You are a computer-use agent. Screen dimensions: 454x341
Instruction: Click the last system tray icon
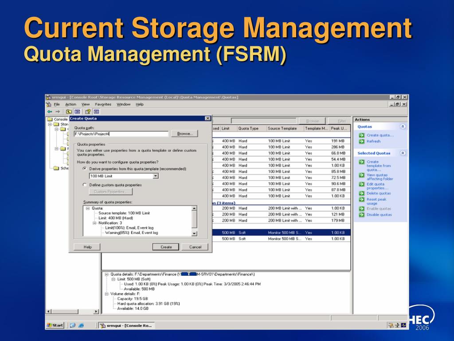pyautogui.click(x=403, y=325)
